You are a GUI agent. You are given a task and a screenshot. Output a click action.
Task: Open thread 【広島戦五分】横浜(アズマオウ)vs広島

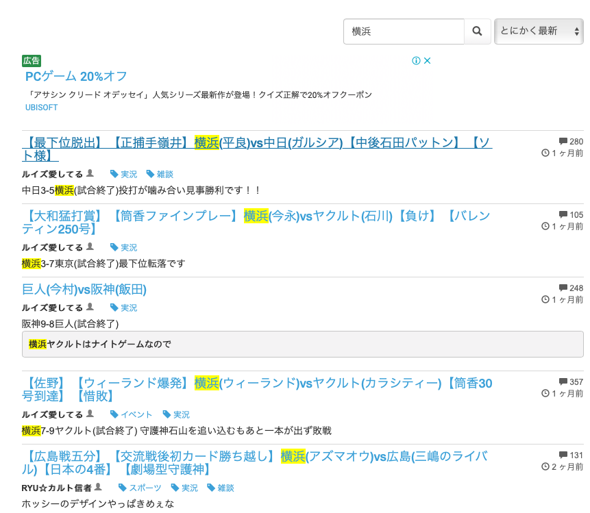point(255,463)
